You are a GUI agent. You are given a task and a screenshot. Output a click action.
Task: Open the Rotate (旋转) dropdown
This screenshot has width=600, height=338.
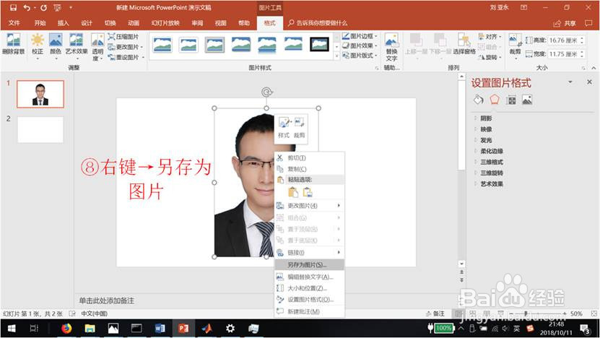[x=490, y=57]
